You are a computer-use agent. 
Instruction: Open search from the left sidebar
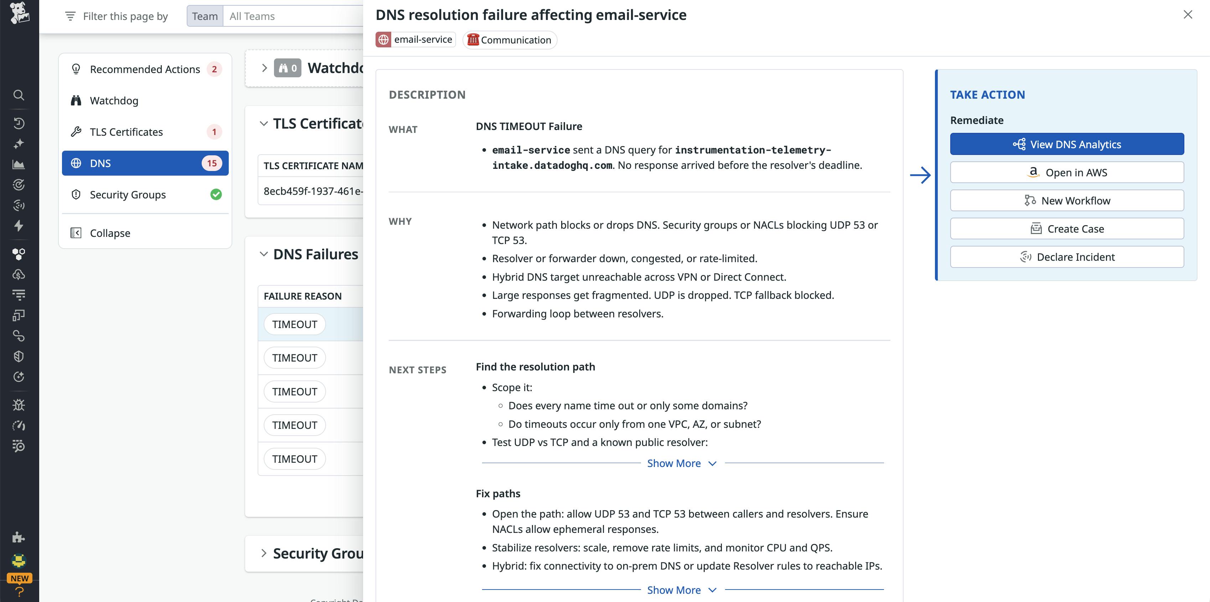point(19,95)
